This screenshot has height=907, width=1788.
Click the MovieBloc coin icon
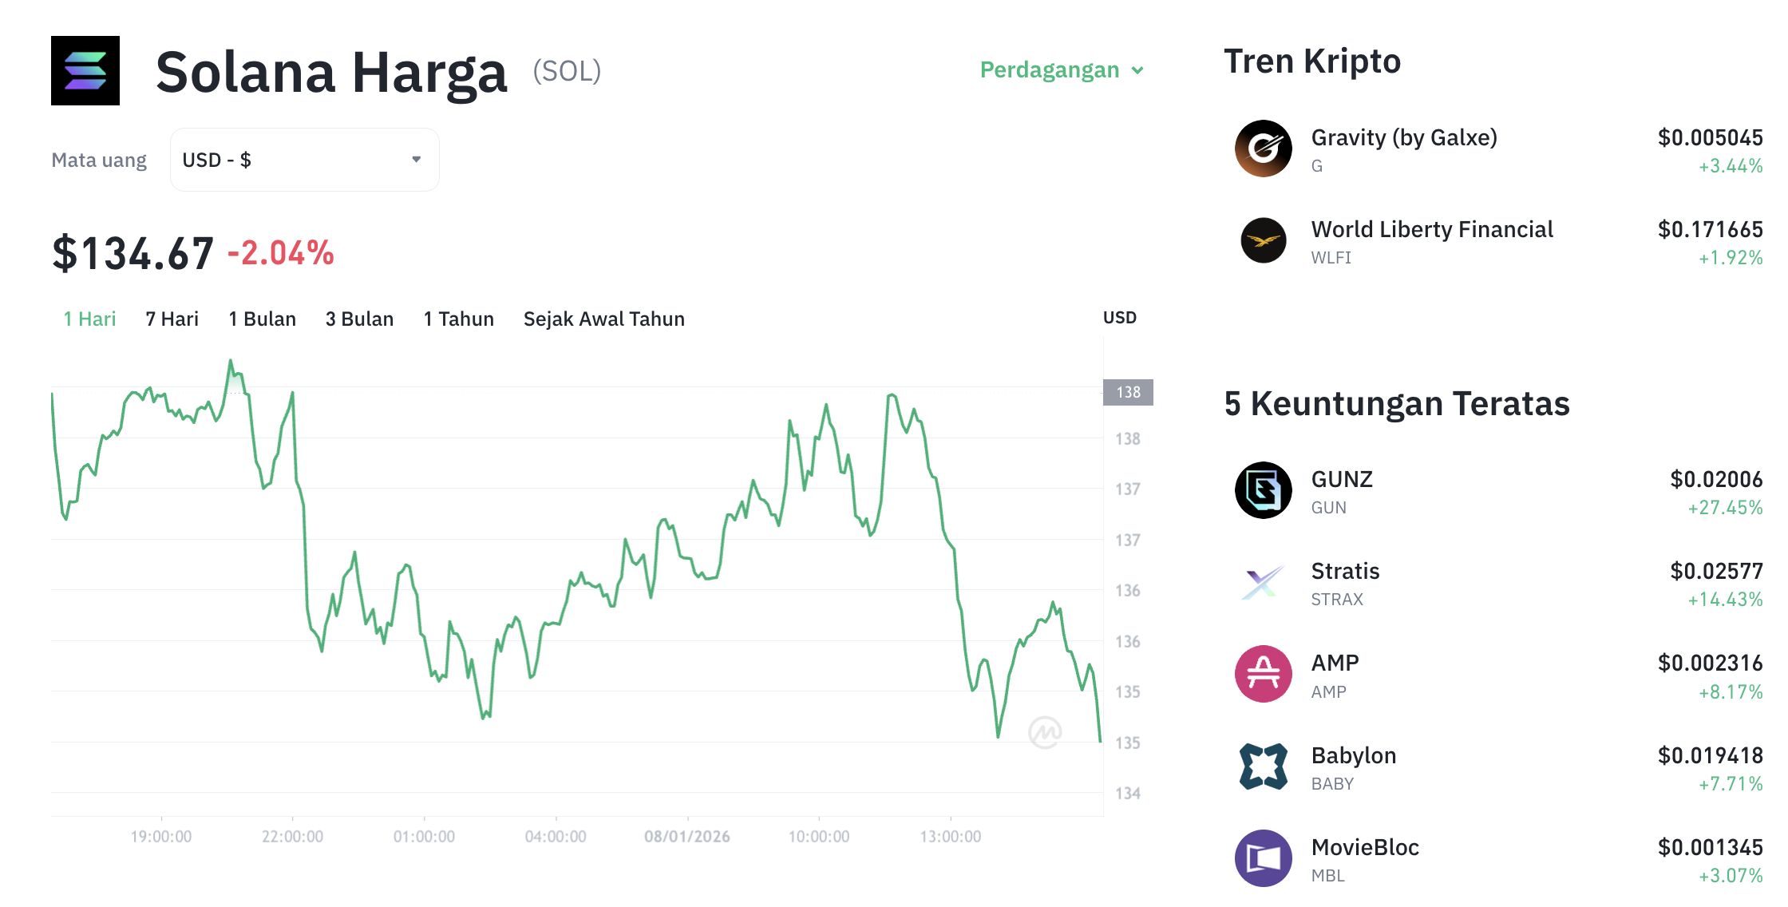coord(1264,858)
